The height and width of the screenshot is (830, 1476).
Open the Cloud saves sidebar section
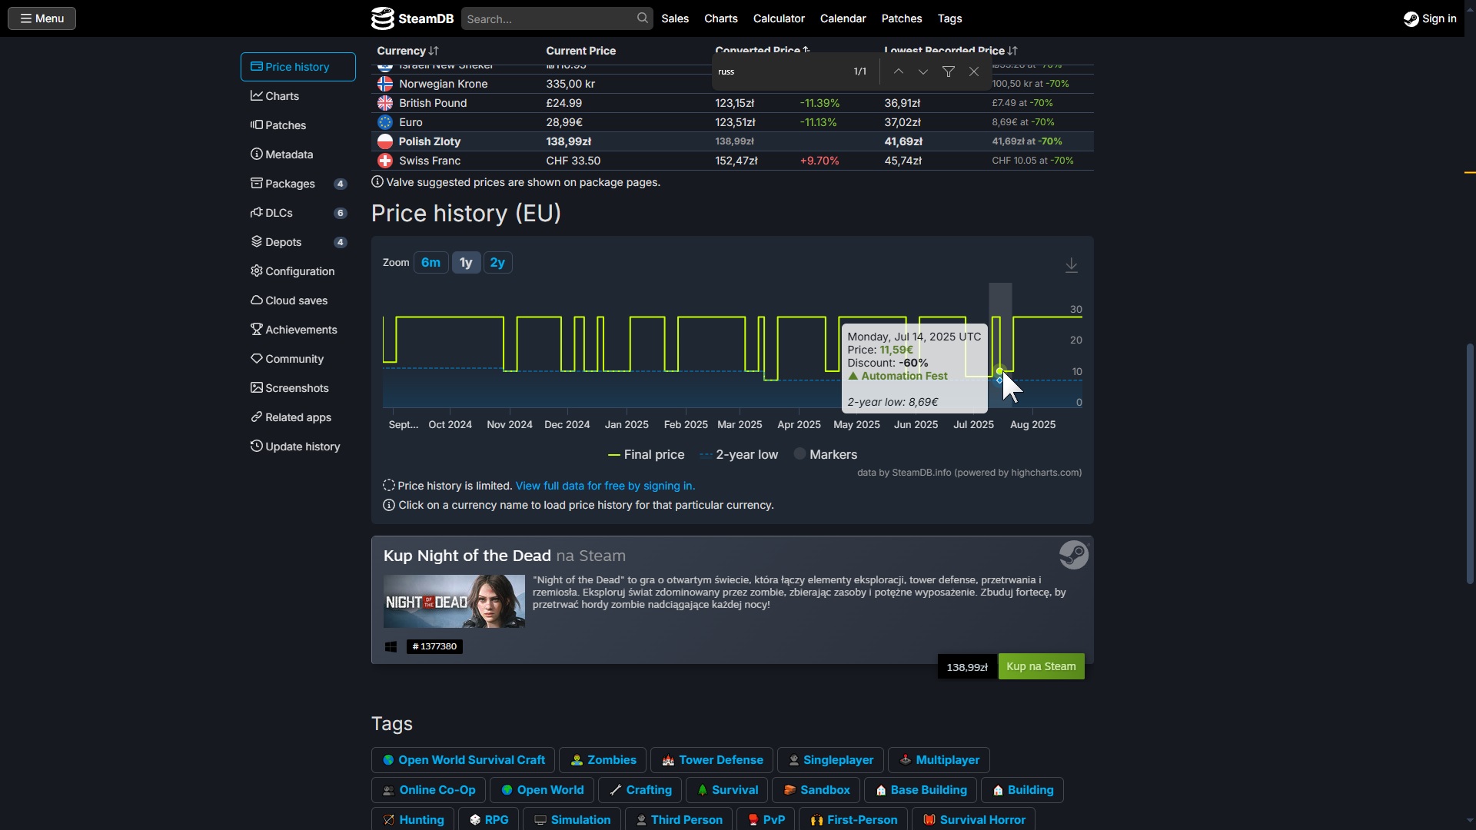pos(295,300)
